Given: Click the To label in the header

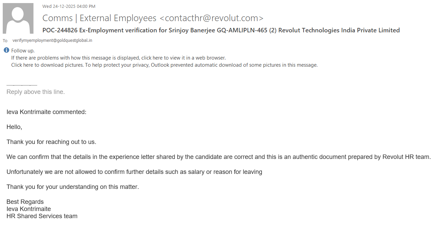Looking at the screenshot, I should [5, 41].
